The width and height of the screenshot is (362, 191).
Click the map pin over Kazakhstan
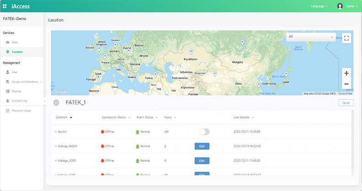pyautogui.click(x=191, y=51)
